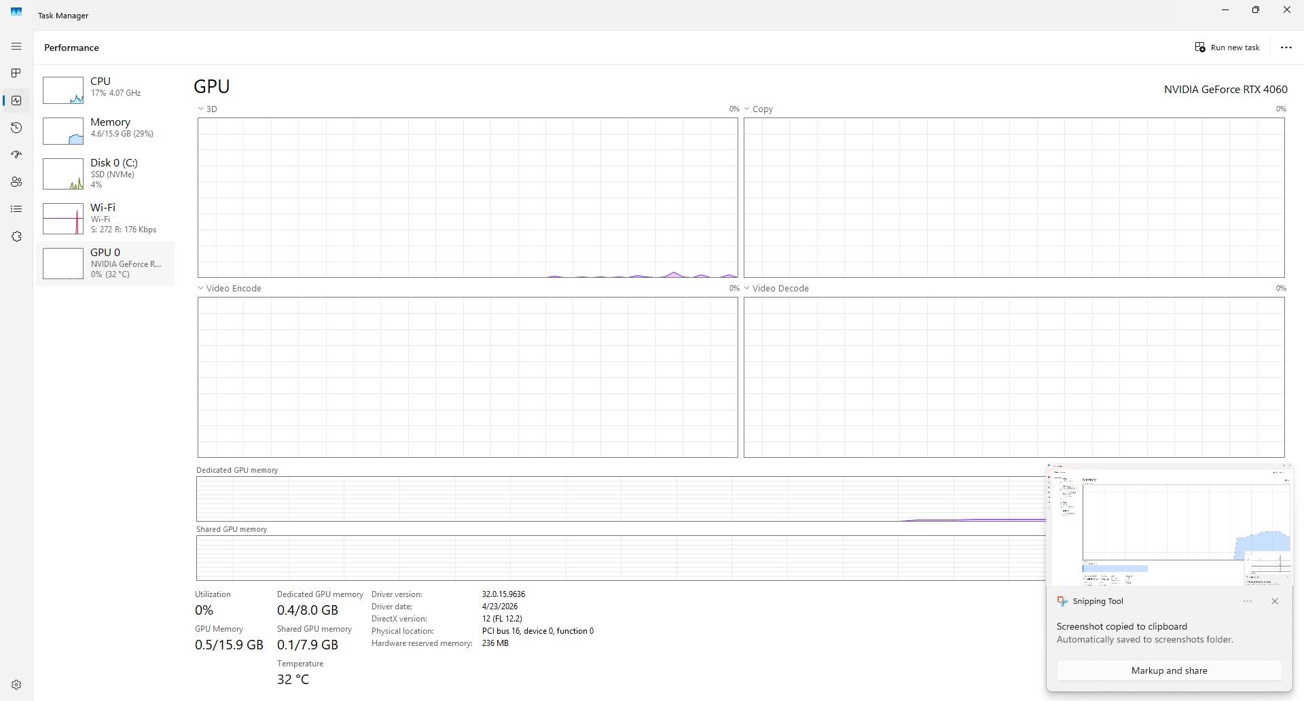1304x701 pixels.
Task: Open App history page icon
Action: click(x=16, y=128)
